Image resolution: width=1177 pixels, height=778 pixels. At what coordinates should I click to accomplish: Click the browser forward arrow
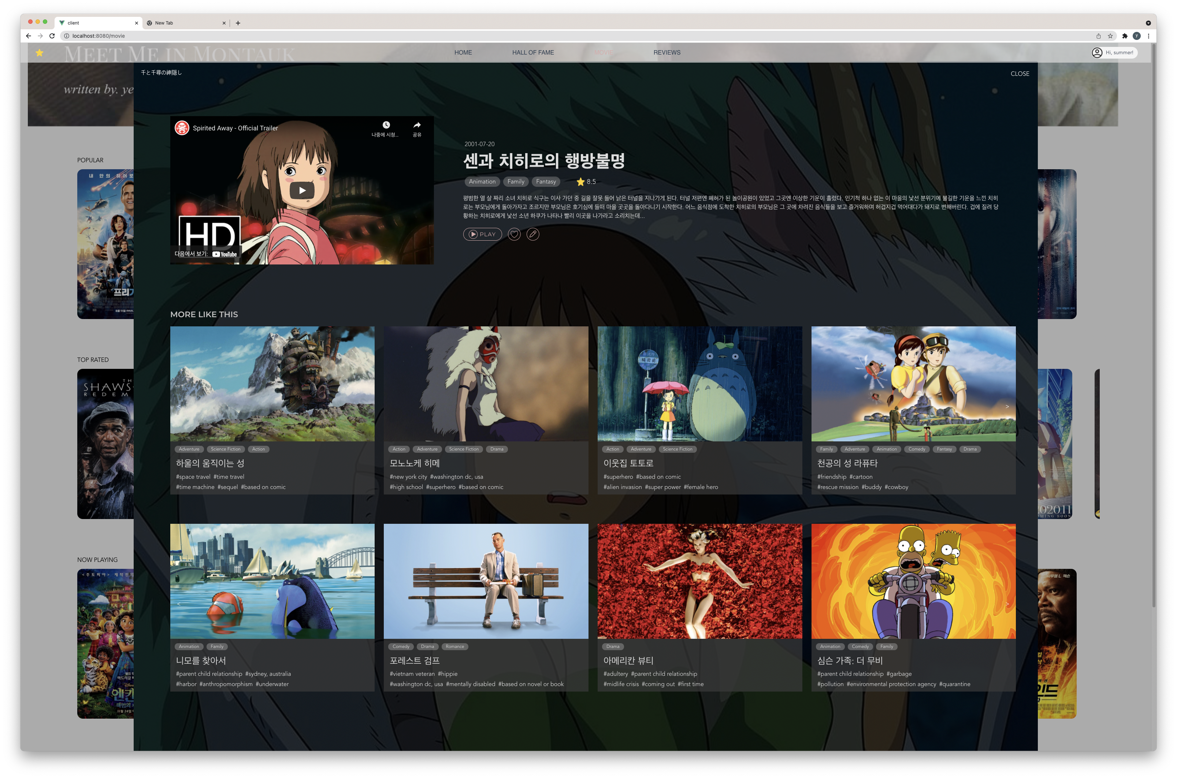40,36
